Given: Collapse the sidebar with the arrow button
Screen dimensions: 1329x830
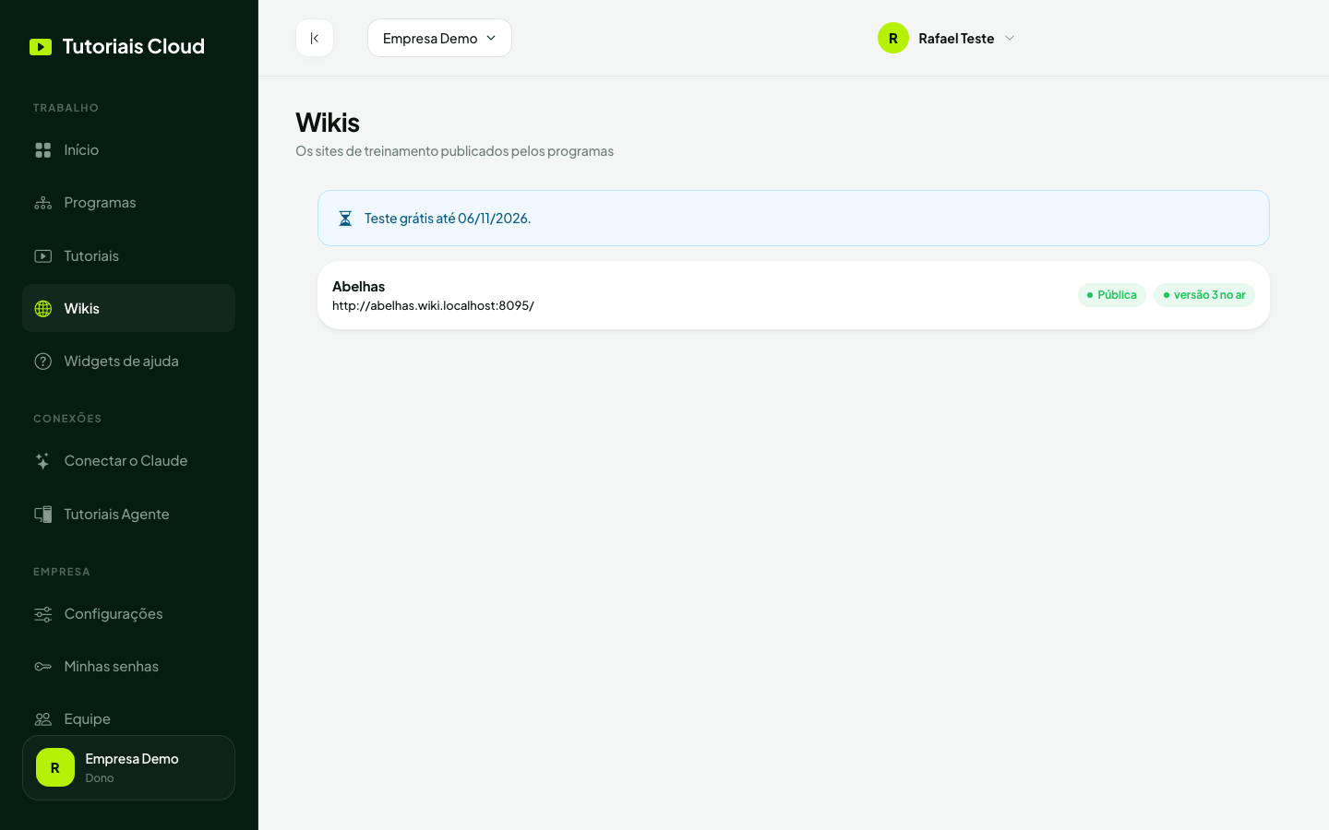Looking at the screenshot, I should pos(315,38).
